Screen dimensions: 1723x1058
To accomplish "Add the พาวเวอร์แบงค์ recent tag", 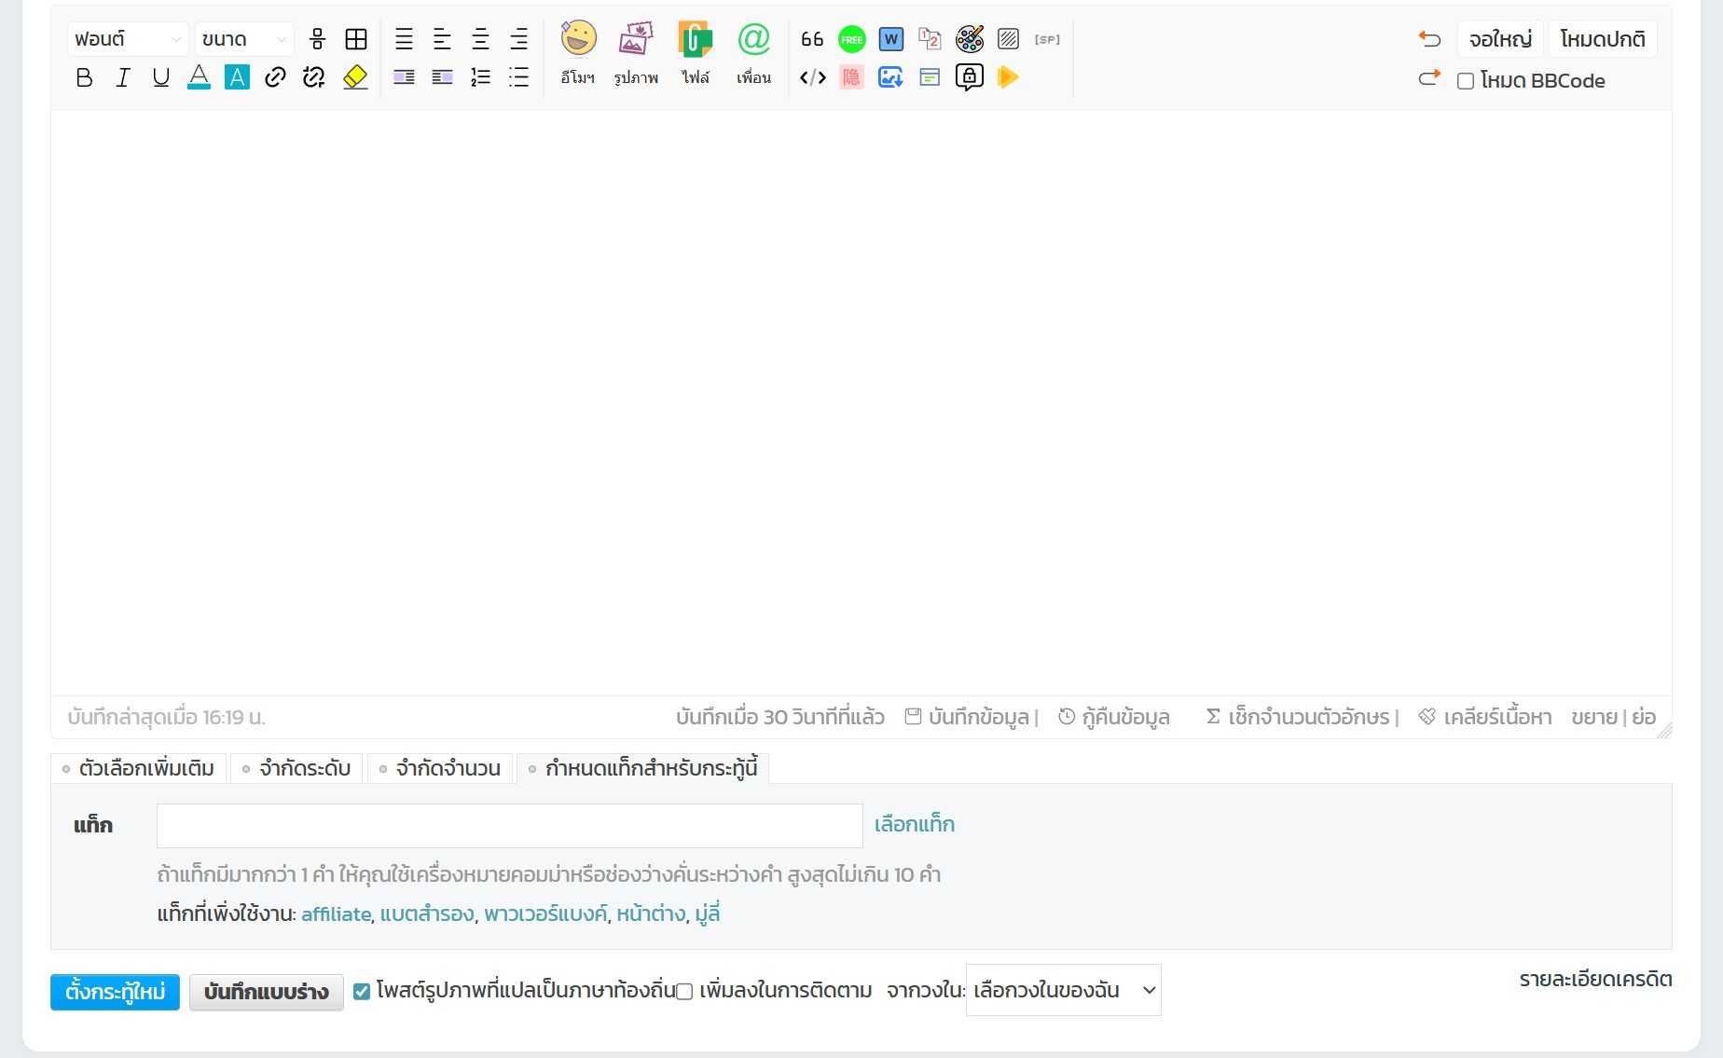I will coord(545,914).
